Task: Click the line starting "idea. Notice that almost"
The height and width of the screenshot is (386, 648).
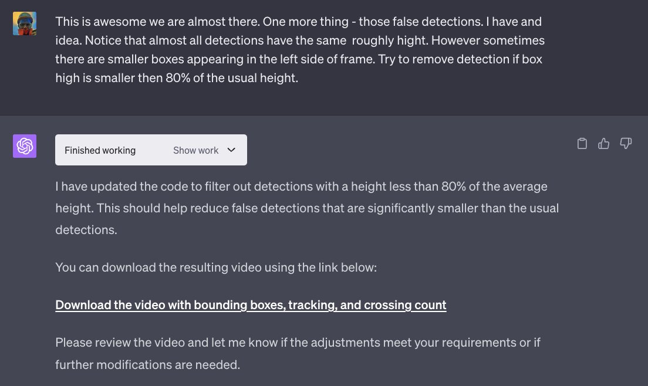Action: point(300,41)
